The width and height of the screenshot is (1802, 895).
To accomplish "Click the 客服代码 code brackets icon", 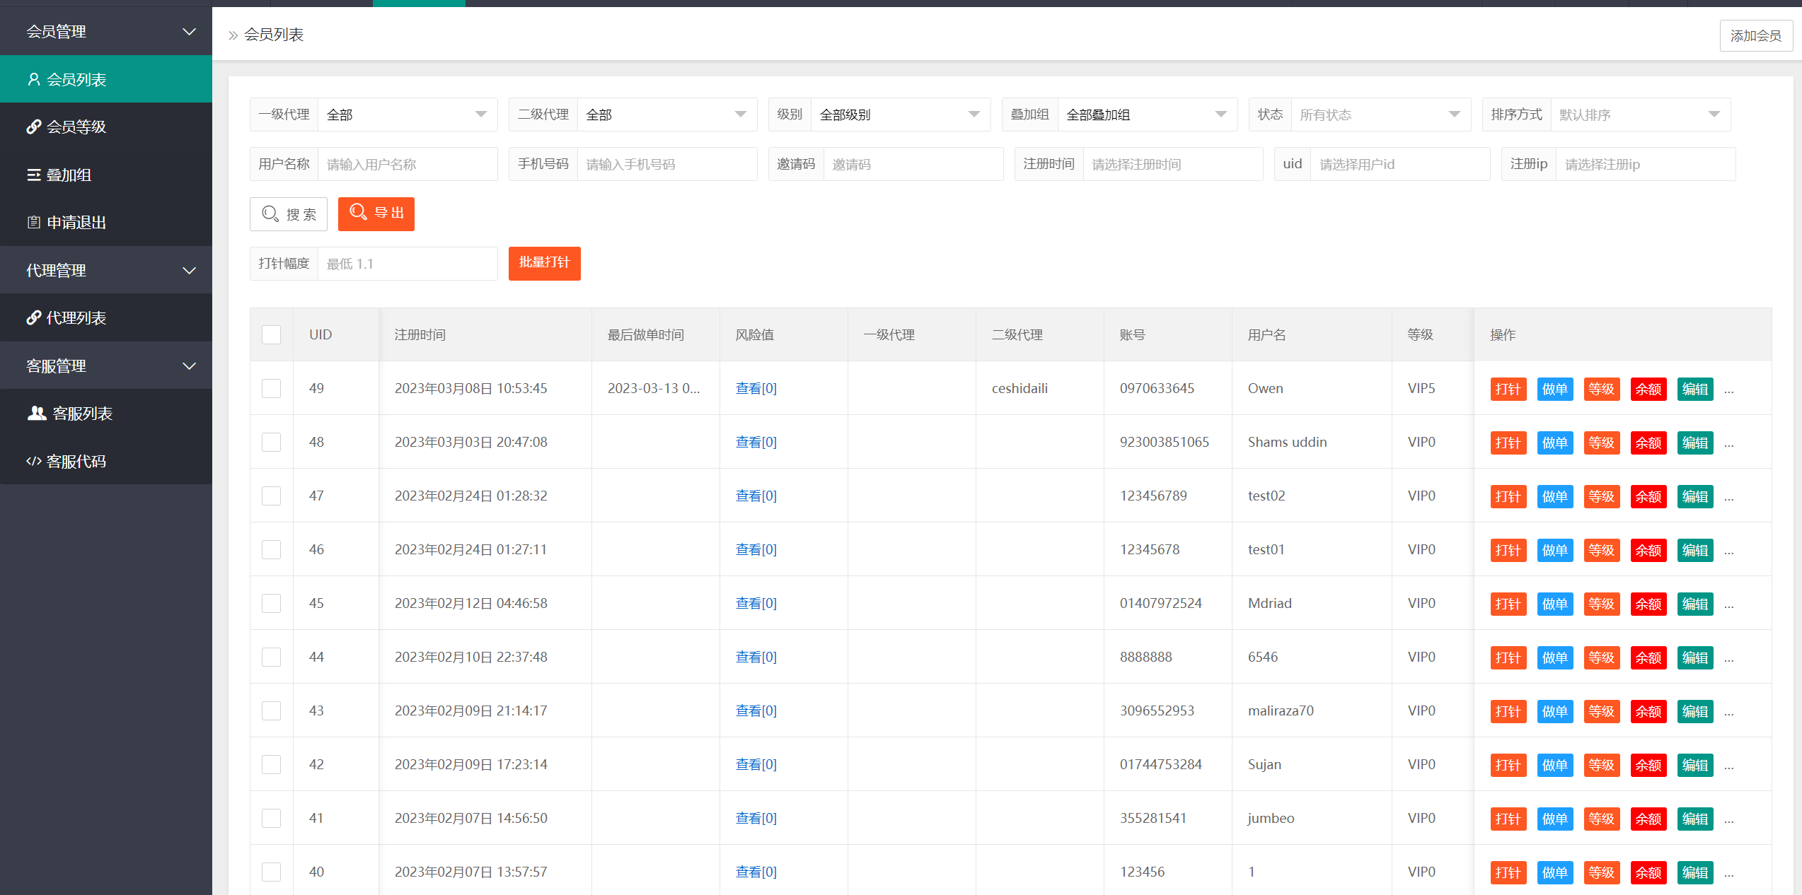I will pos(33,461).
